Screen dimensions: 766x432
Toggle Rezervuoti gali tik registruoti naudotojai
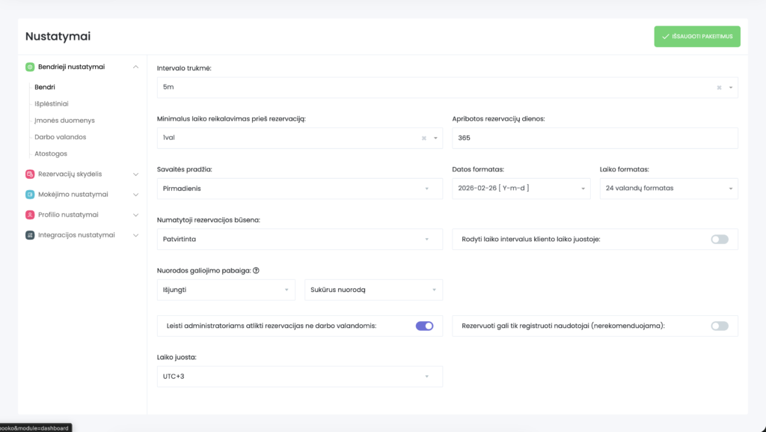click(719, 326)
